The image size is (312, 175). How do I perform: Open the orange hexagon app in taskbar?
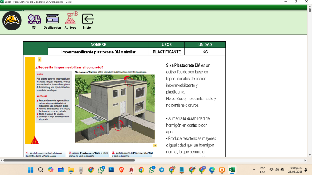point(222,170)
